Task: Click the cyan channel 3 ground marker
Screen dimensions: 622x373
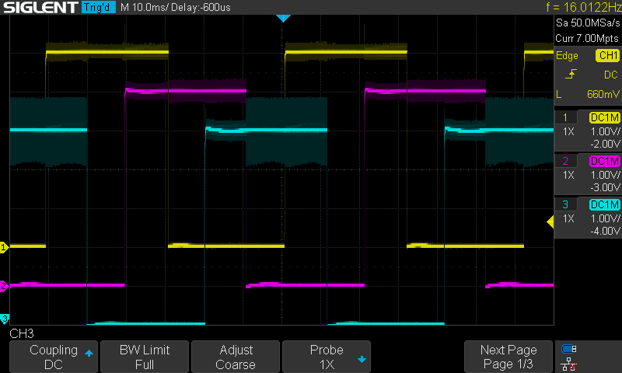Action: point(5,319)
